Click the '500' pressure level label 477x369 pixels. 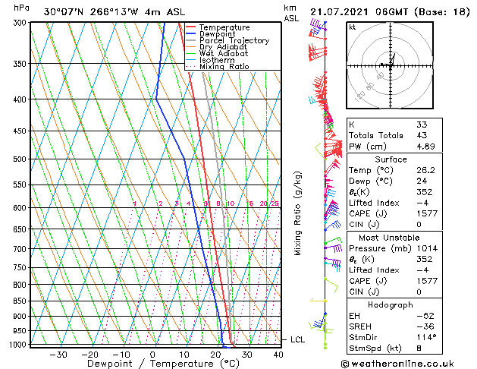pyautogui.click(x=21, y=159)
